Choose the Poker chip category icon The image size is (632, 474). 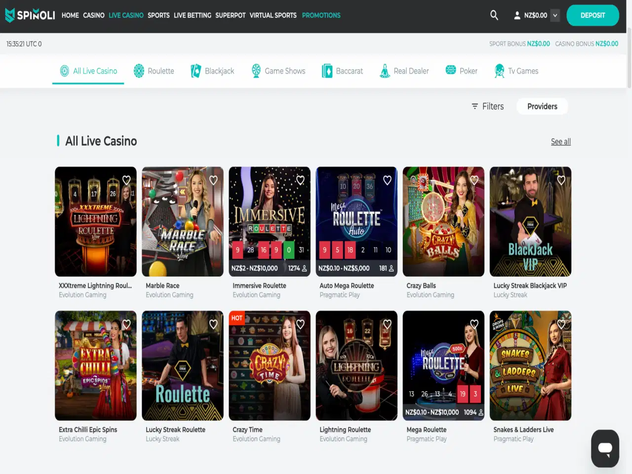pyautogui.click(x=451, y=71)
